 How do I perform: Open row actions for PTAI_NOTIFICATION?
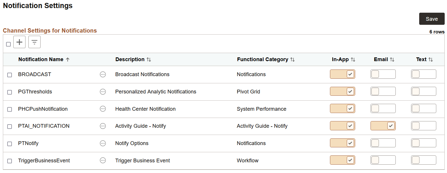(x=103, y=126)
